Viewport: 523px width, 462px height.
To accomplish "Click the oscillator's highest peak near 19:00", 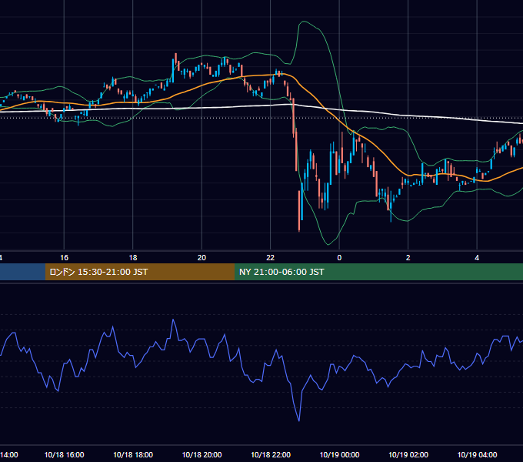I will click(x=173, y=320).
